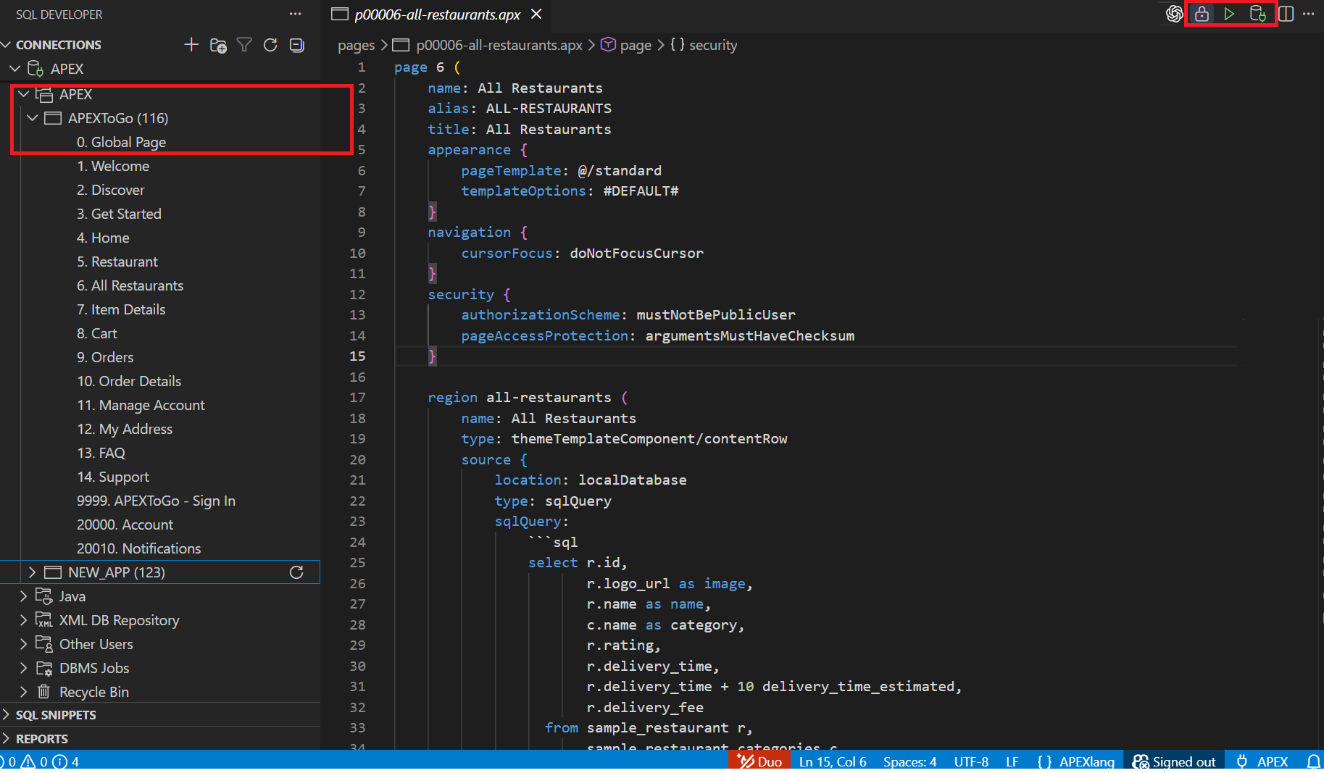Click pages in the breadcrumb
Screen dimensions: 1324x773
[x=356, y=45]
